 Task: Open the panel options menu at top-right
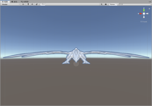150,2
